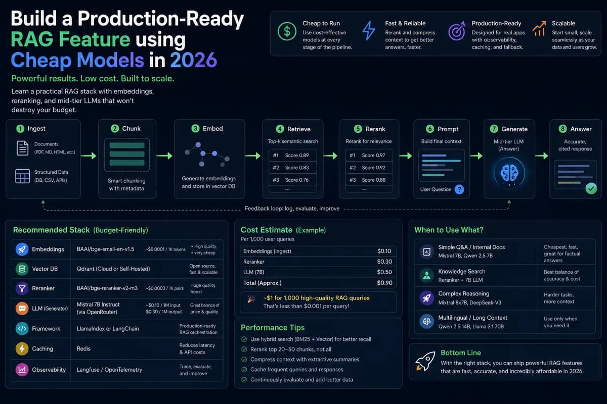Click the rocket icon beside Complex Reasoning
Viewport: 607px width, 404px height.
tap(426, 297)
